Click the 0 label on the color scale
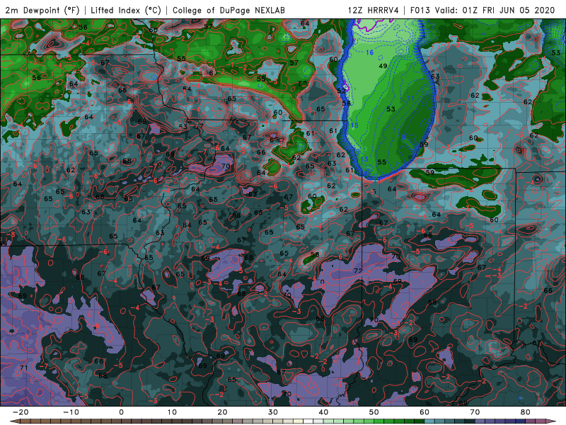 121,412
